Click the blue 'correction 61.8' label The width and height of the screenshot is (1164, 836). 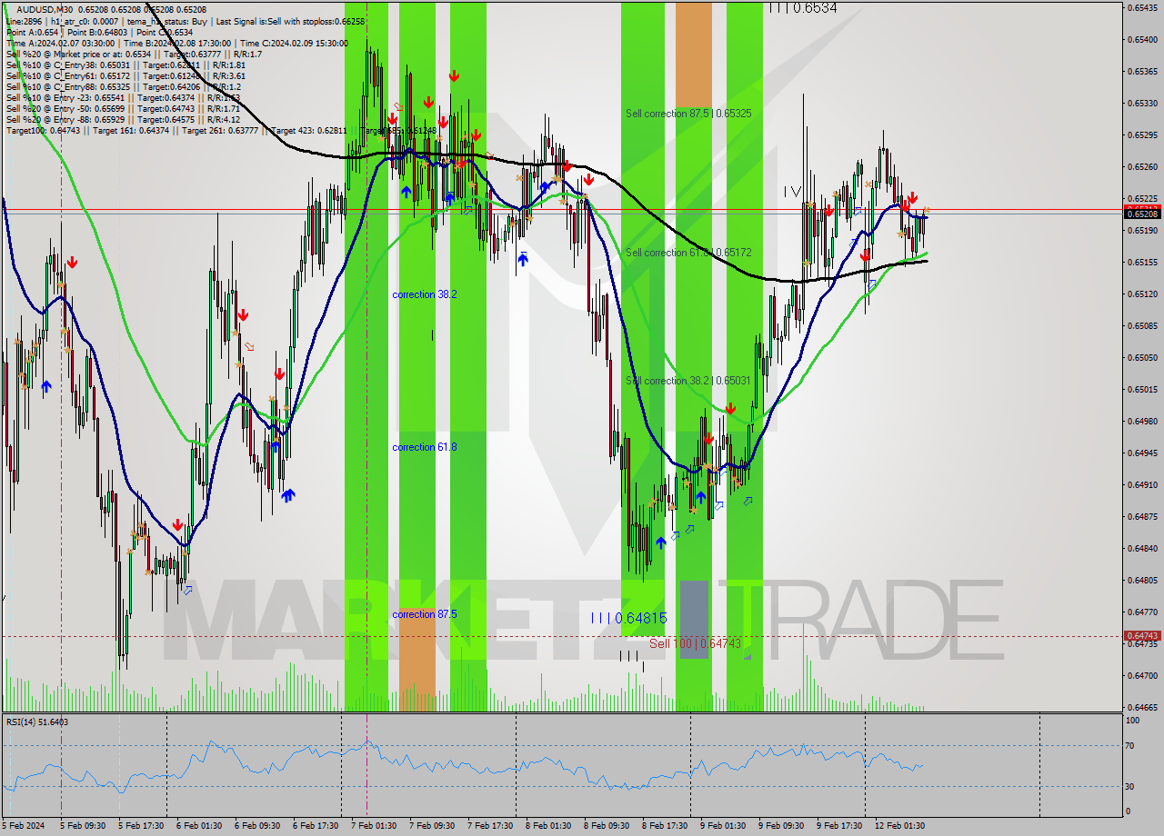pos(424,447)
